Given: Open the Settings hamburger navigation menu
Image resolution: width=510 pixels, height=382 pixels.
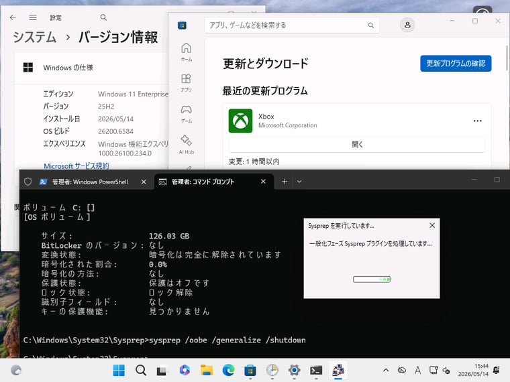Looking at the screenshot, I should point(32,17).
